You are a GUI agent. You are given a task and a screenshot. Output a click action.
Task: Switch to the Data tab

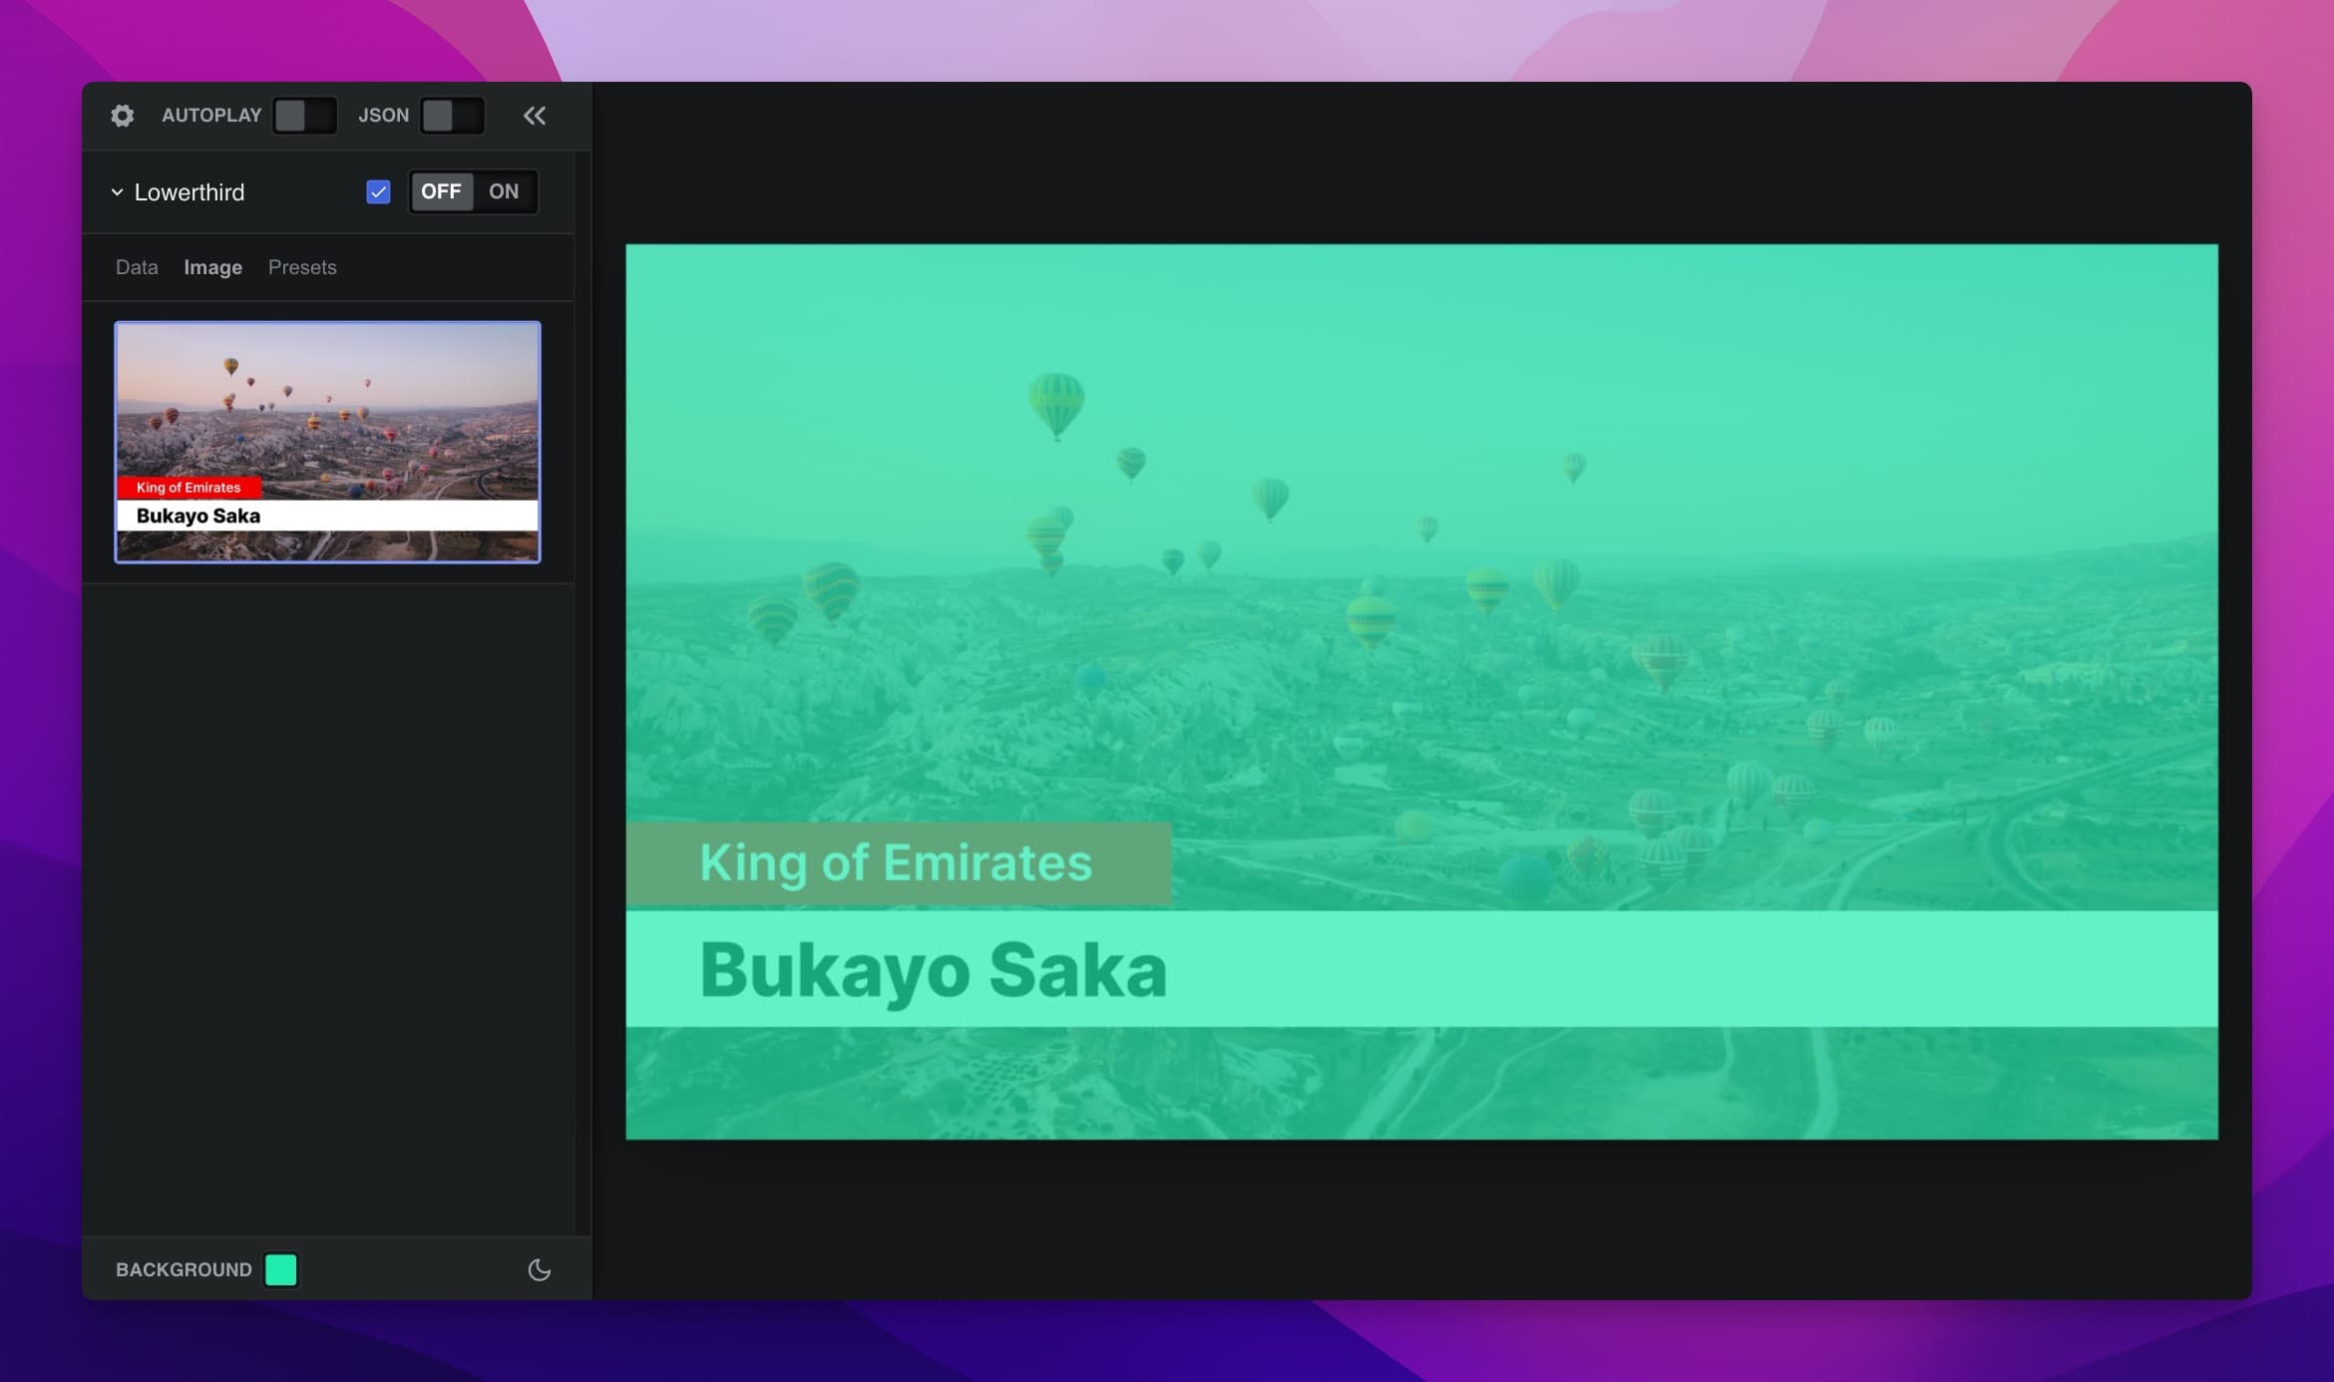(137, 267)
